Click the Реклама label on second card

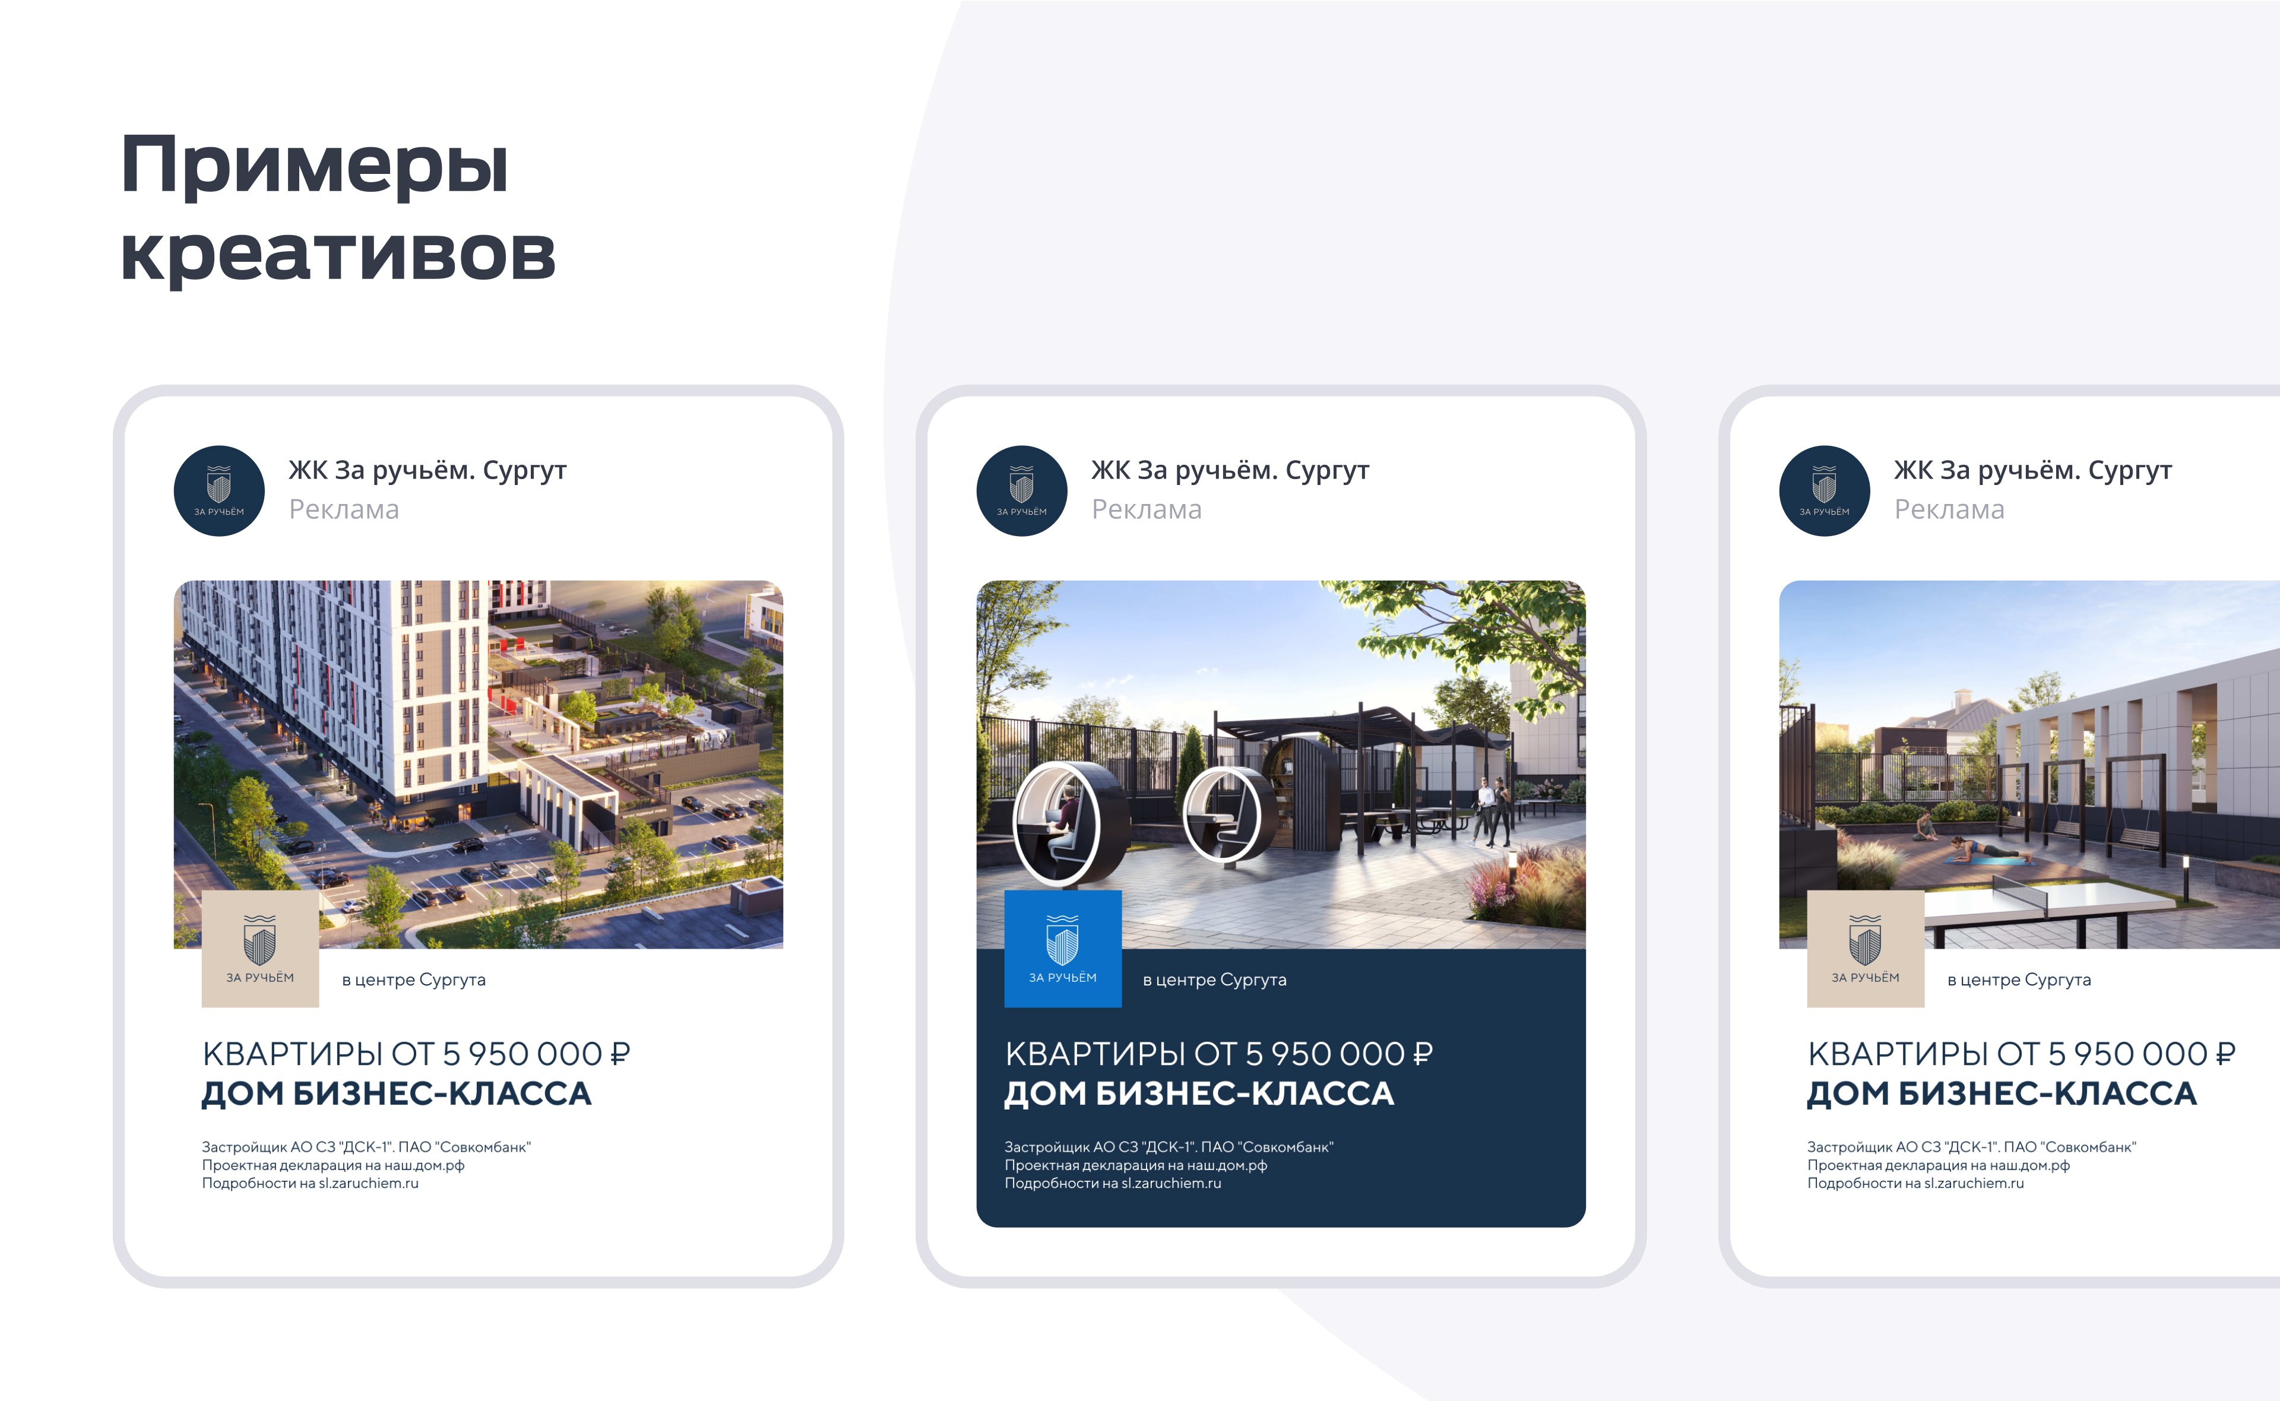tap(1146, 509)
